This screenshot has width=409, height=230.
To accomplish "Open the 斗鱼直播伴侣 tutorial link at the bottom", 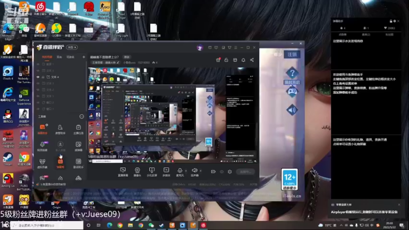I will pos(53,185).
